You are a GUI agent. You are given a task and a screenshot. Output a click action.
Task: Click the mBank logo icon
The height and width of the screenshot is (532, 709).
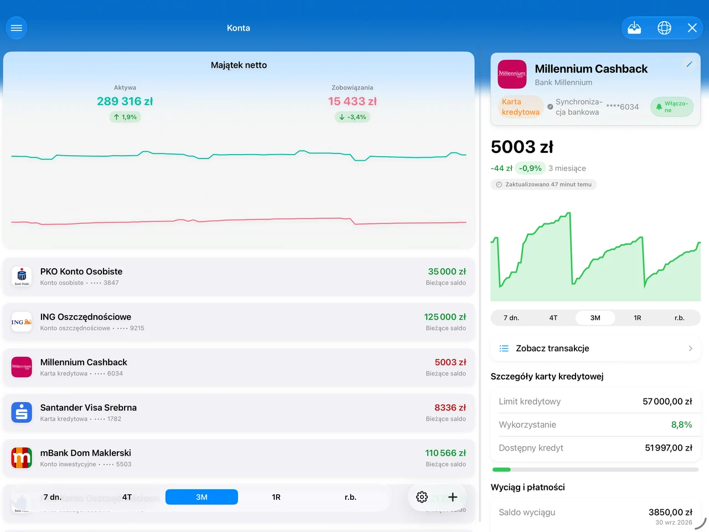point(22,458)
